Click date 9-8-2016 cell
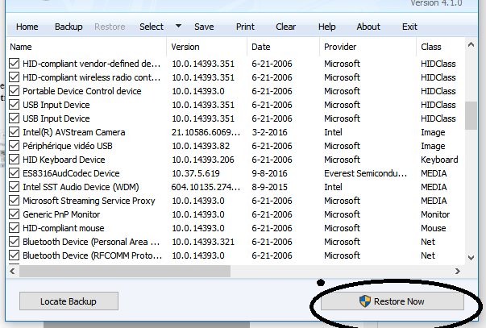Screen dimensions: 486x328 click(269, 173)
